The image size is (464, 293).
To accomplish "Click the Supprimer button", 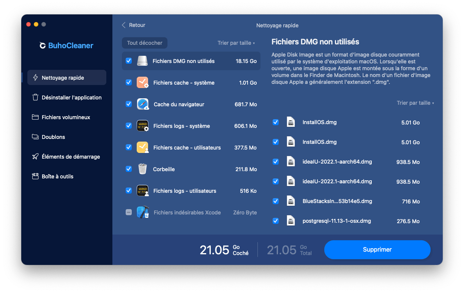I will point(377,249).
